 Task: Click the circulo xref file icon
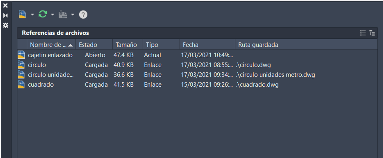[x=21, y=65]
